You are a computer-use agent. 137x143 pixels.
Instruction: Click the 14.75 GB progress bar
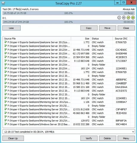click(68, 13)
